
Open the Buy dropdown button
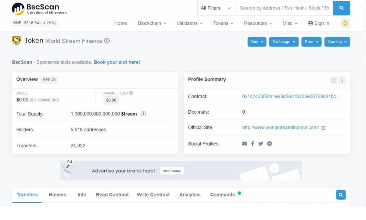coord(257,42)
